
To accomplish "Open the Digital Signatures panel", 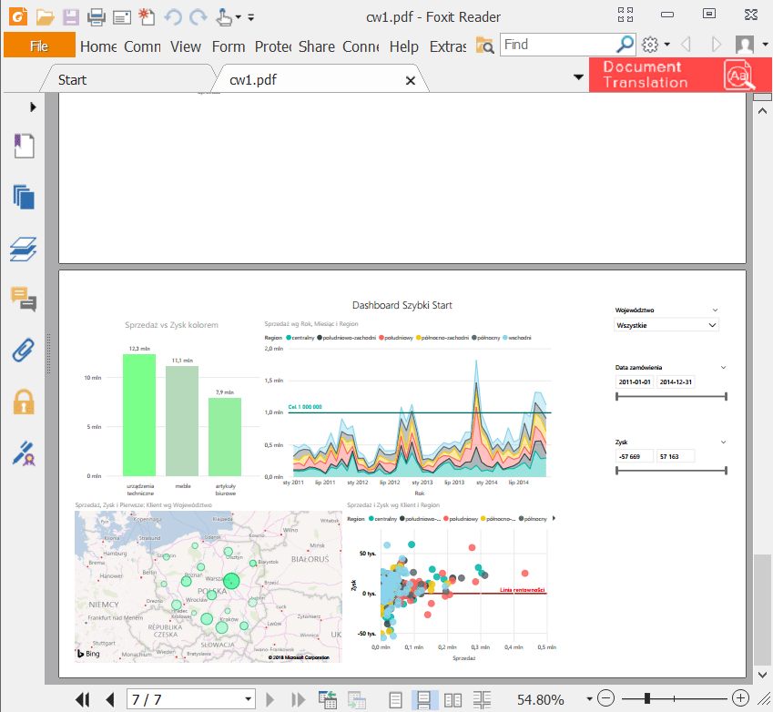I will [24, 453].
